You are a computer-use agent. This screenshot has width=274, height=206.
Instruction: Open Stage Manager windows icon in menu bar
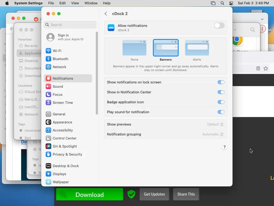coord(213,3)
